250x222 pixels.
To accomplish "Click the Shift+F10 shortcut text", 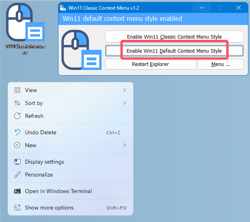I will coord(117,208).
